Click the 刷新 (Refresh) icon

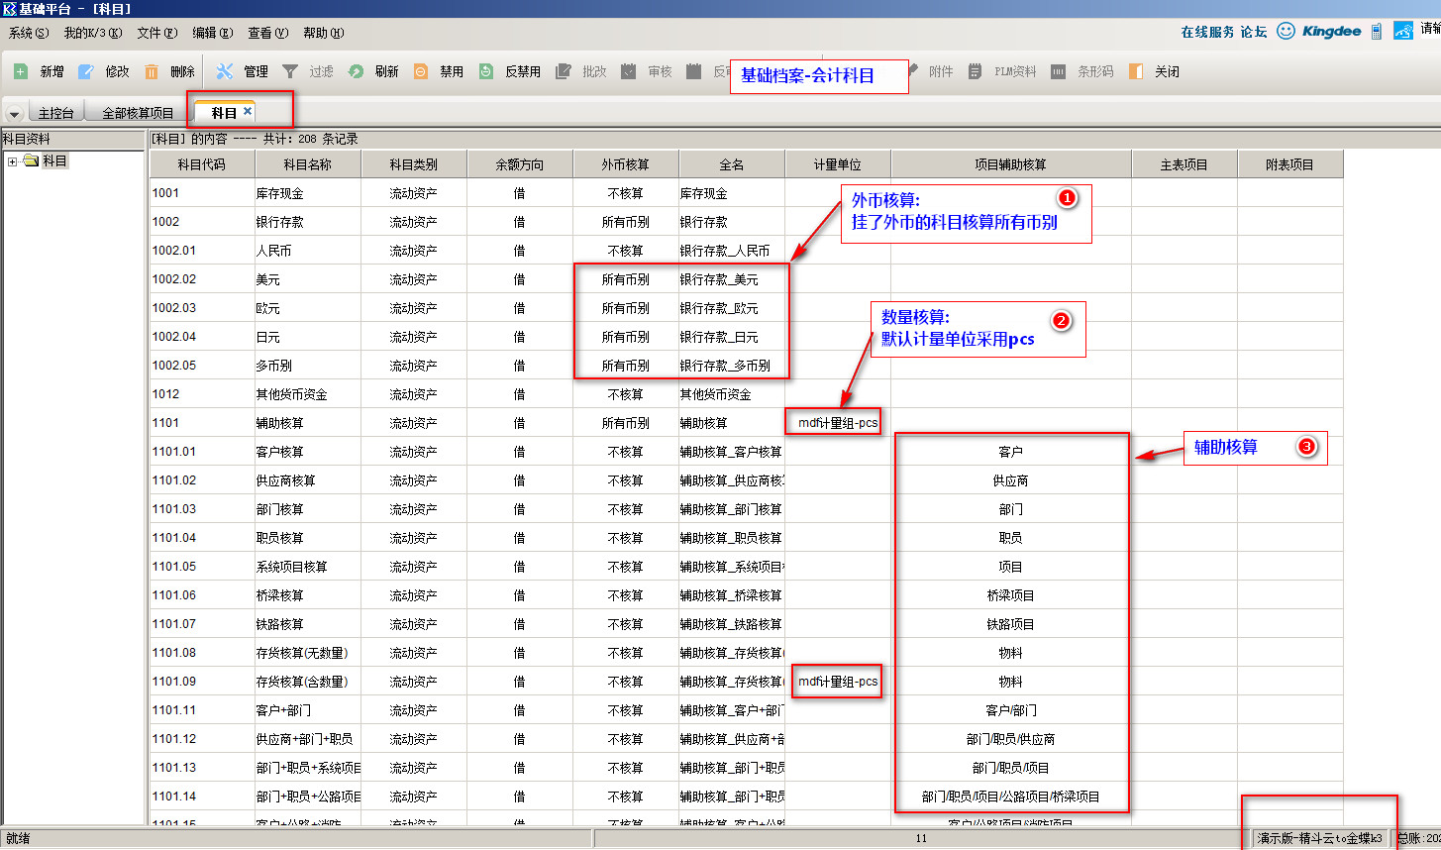[356, 71]
